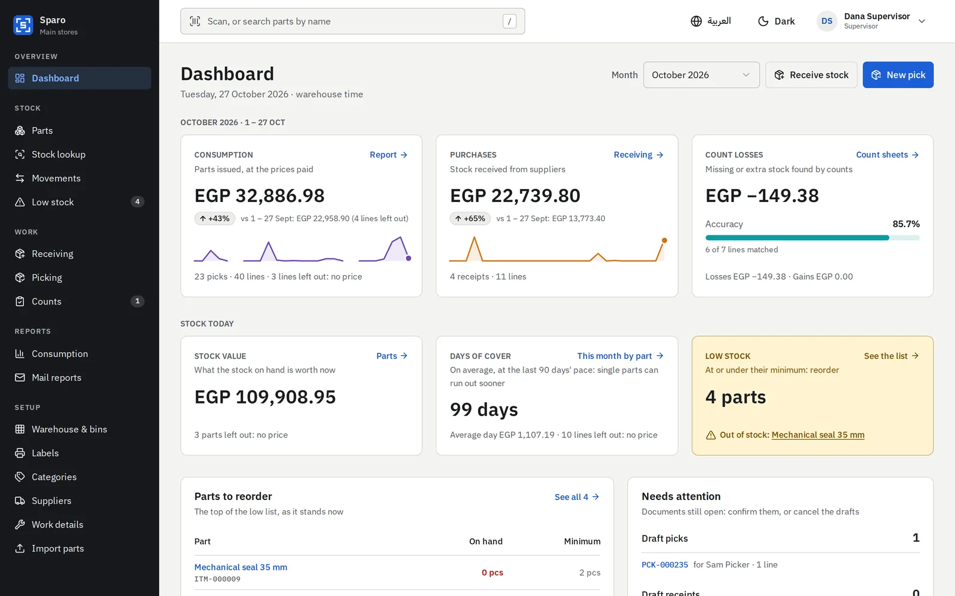Open the Month dropdown showing October 2026

(x=701, y=75)
